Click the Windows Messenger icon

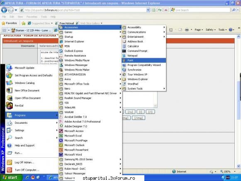point(61,65)
